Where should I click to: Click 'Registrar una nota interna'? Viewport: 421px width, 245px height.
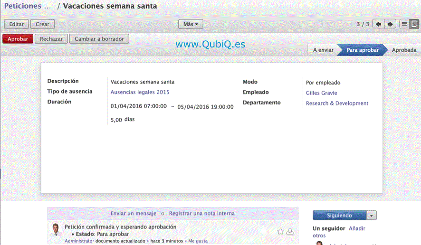click(201, 214)
